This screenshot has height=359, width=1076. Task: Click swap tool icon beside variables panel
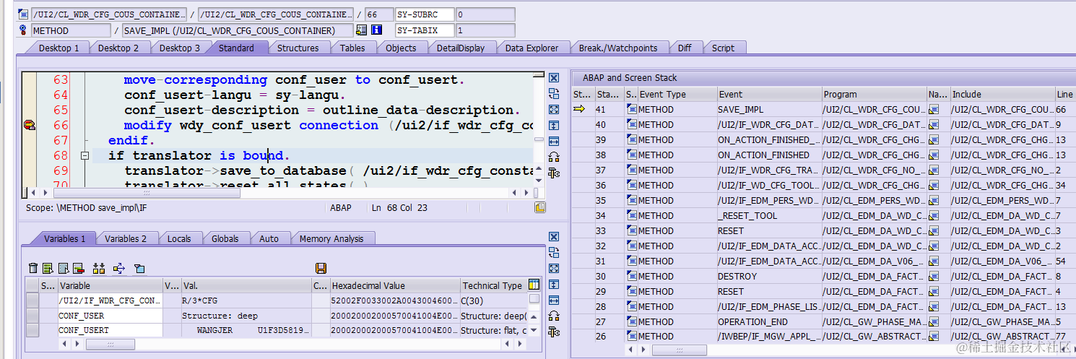(554, 252)
